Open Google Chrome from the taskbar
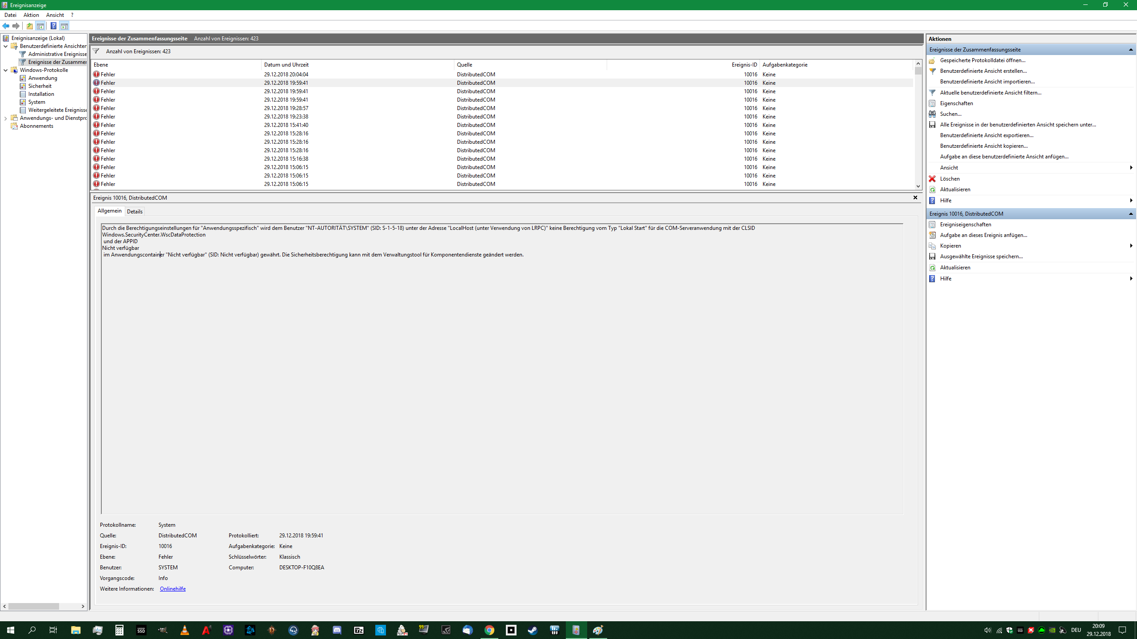 489,630
